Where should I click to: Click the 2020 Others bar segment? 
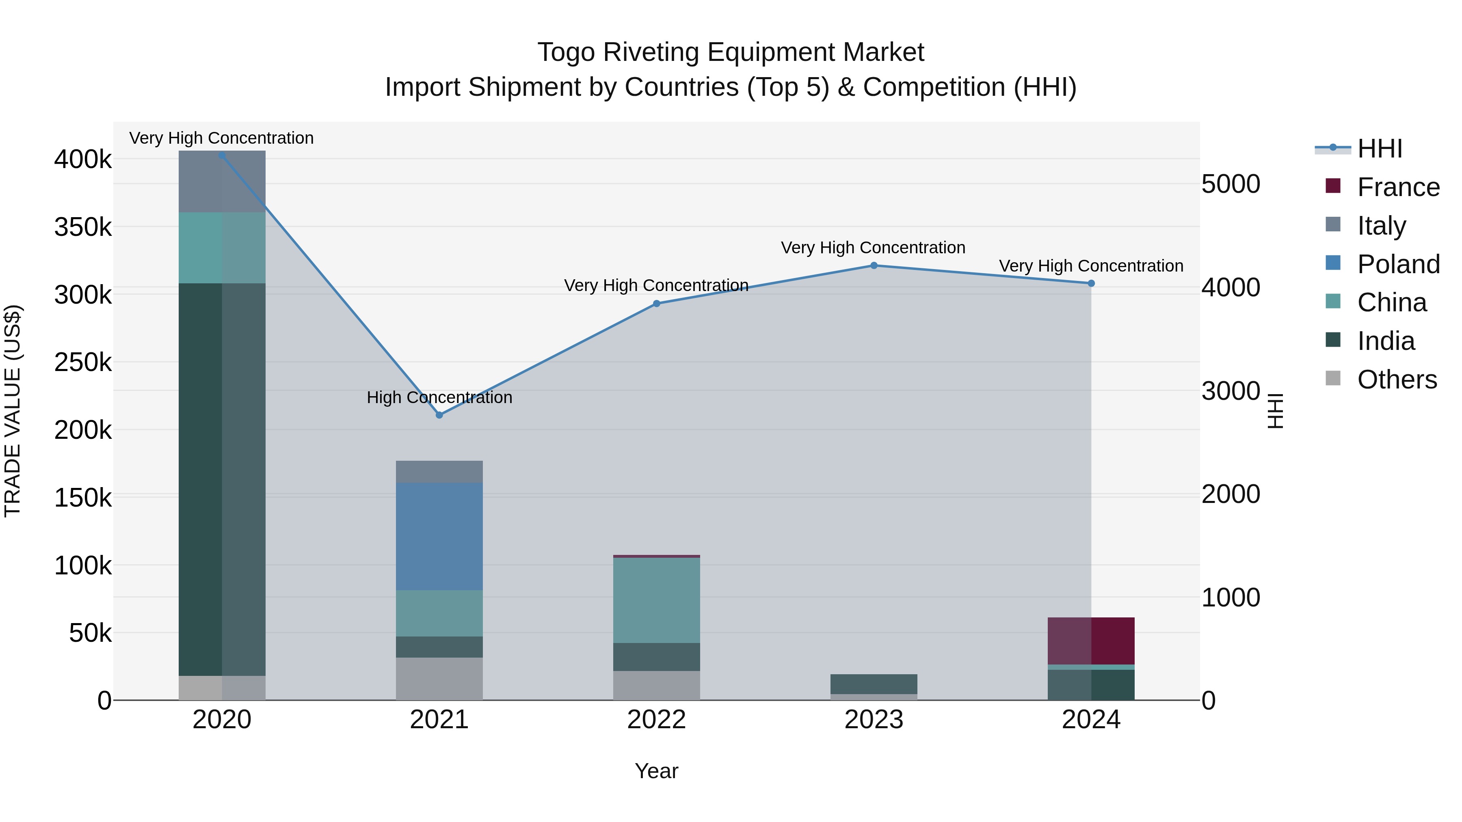pos(222,688)
